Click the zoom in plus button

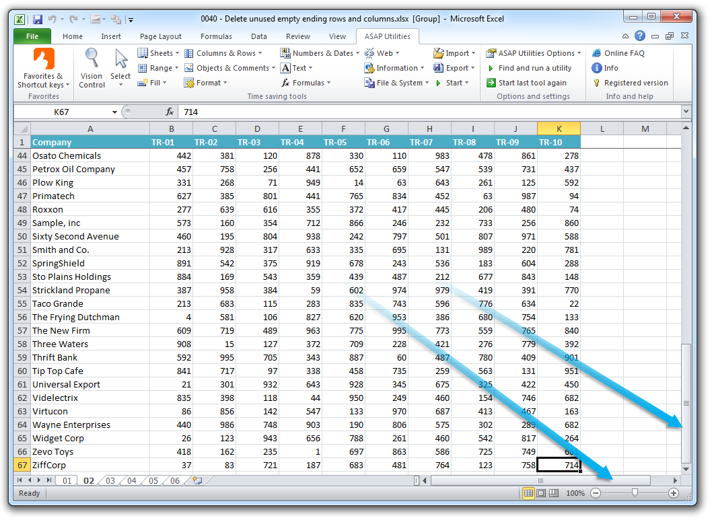click(674, 493)
